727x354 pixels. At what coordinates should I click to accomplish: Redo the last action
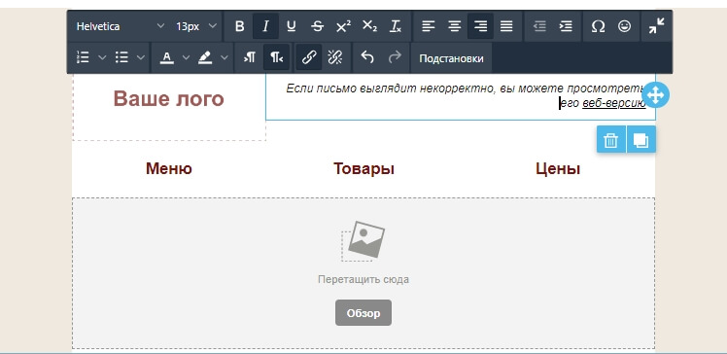394,57
